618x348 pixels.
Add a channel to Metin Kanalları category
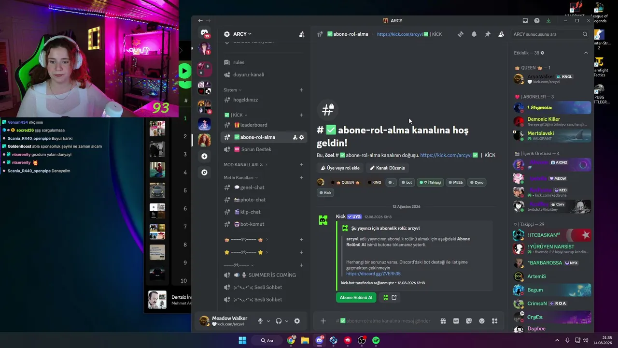click(301, 177)
